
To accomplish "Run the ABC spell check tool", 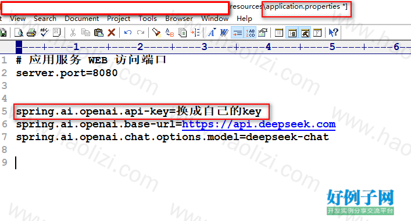I will [44, 33].
